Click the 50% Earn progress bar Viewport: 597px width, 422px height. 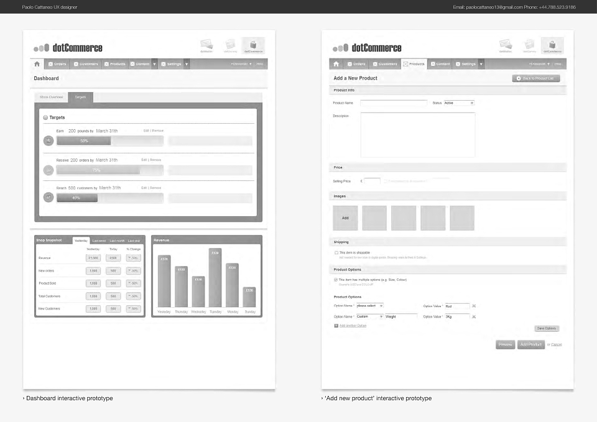click(109, 141)
